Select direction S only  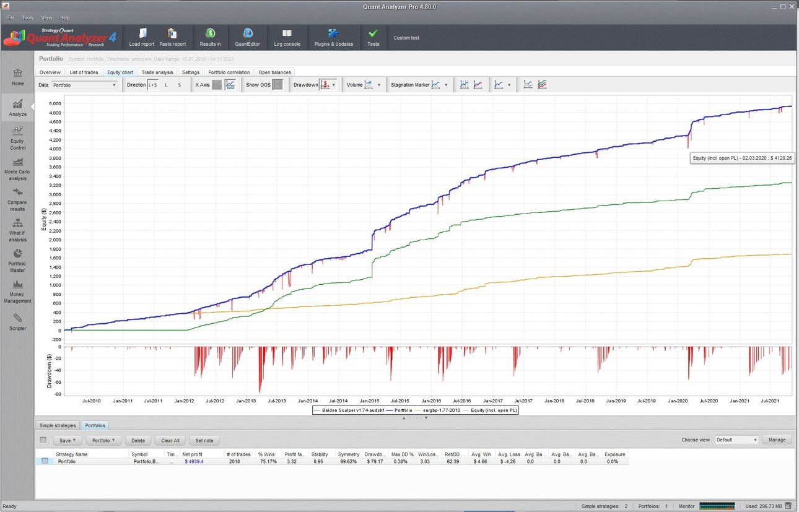tap(180, 85)
